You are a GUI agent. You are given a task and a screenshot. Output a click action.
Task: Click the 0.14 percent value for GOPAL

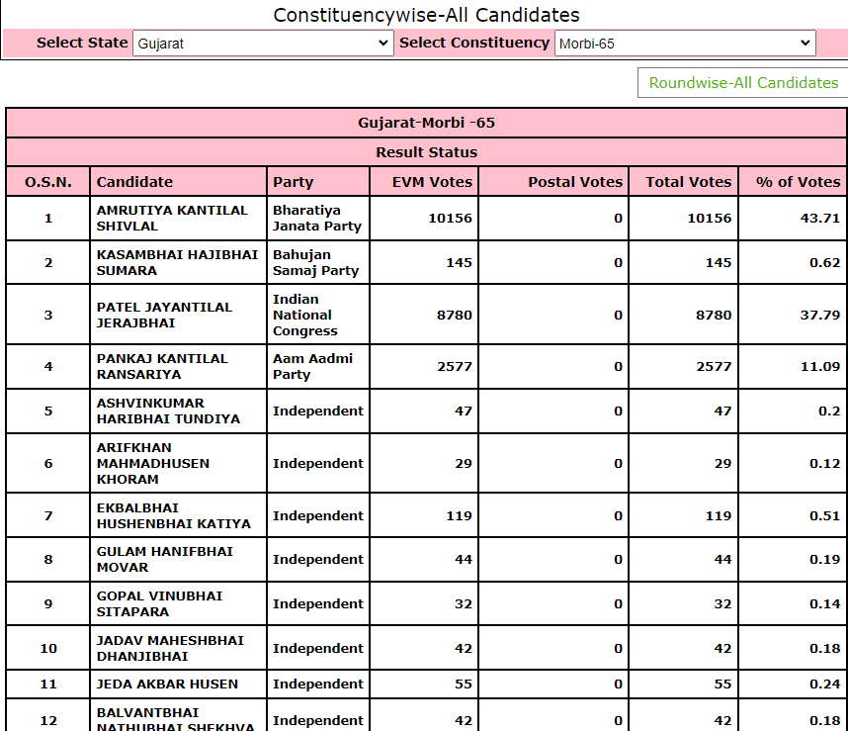click(x=824, y=603)
